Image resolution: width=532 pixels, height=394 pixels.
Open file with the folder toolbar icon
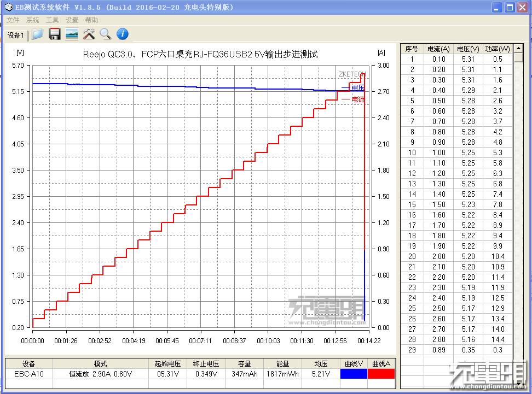coord(37,34)
